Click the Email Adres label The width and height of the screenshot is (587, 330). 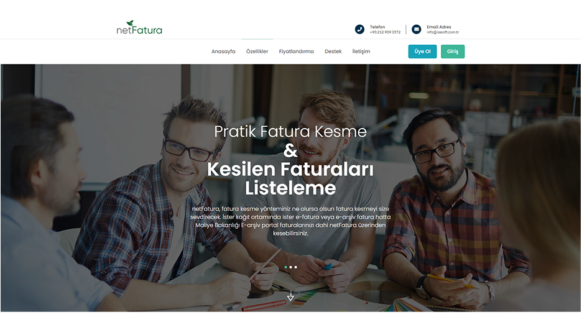click(x=439, y=27)
